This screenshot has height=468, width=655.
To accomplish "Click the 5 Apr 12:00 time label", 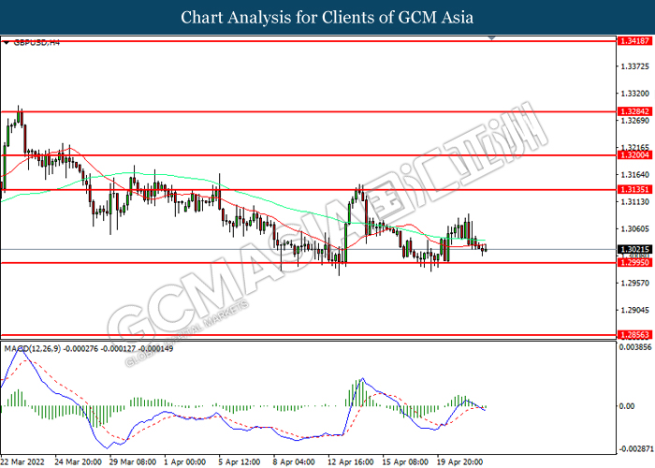I will click(240, 461).
